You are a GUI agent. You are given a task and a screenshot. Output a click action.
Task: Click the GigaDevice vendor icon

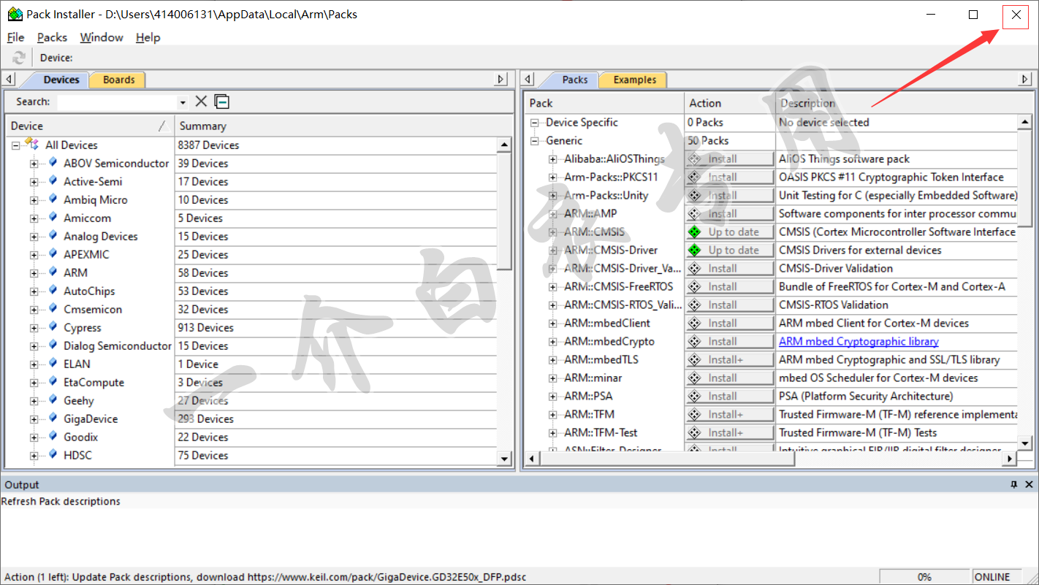[x=53, y=418]
